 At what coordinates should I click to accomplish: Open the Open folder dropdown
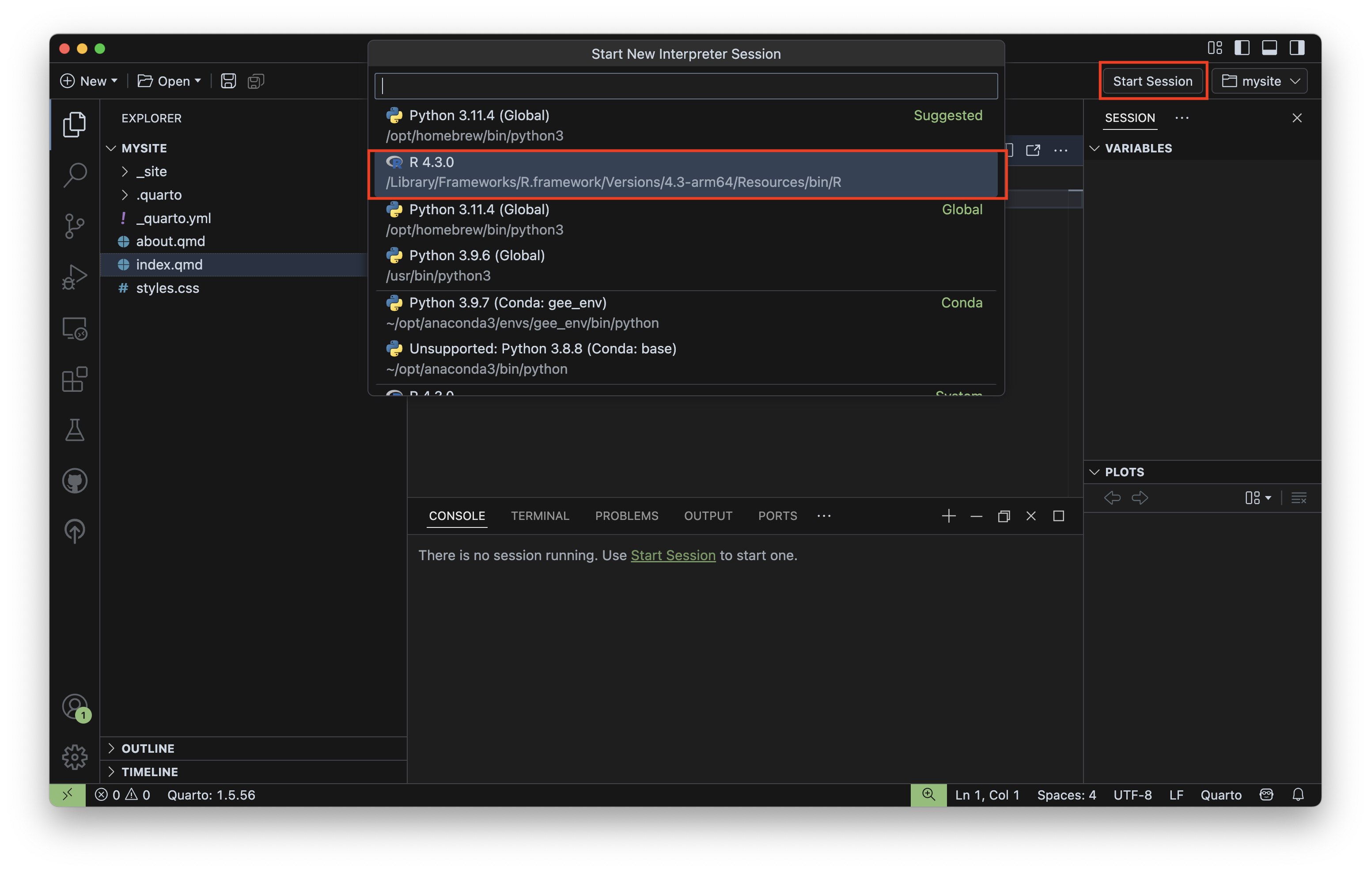(170, 81)
